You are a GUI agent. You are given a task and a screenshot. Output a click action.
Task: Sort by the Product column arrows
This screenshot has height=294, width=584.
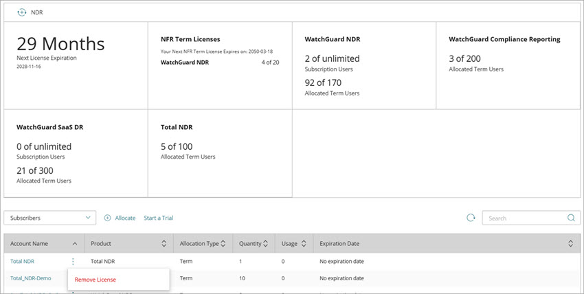[164, 244]
